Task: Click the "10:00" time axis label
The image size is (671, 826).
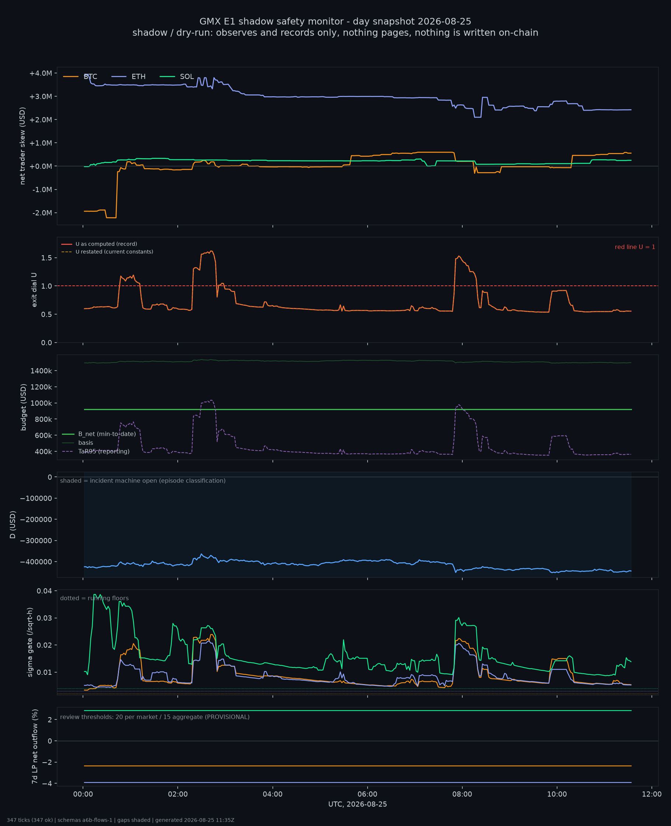Action: (x=557, y=794)
